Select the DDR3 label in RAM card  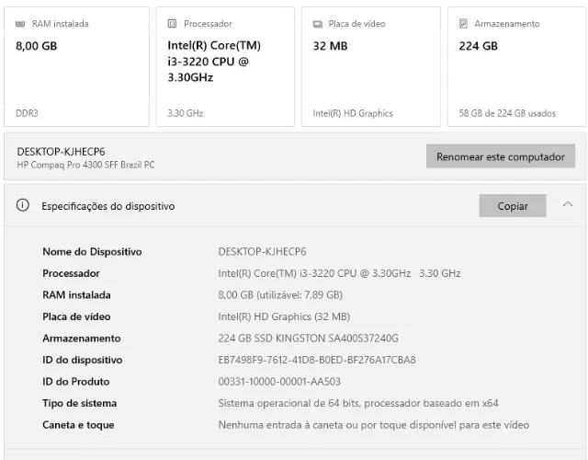pyautogui.click(x=27, y=113)
